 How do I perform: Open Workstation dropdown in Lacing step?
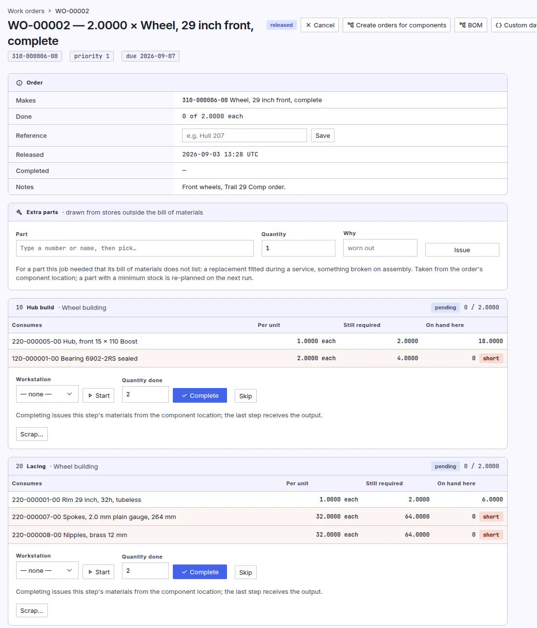[x=47, y=570]
